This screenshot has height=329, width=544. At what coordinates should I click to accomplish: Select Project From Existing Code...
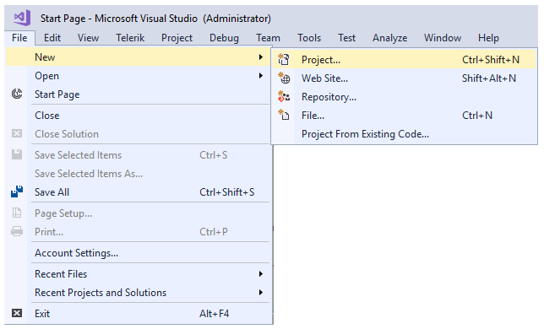click(x=404, y=133)
